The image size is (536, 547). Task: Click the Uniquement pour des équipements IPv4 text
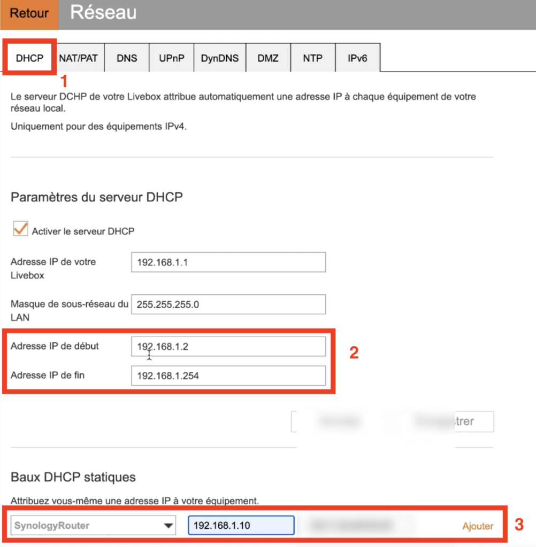pyautogui.click(x=98, y=126)
